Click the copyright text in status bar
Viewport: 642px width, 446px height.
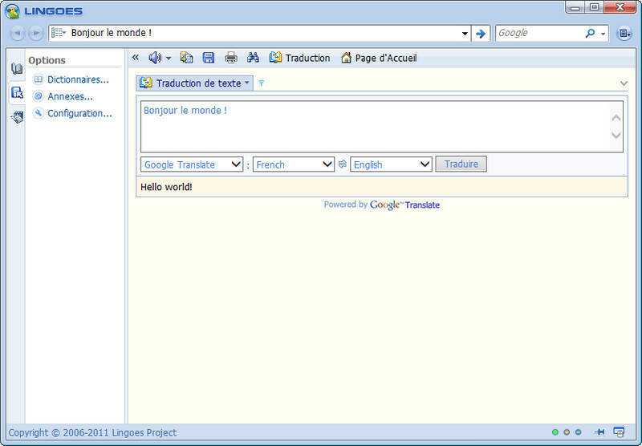pyautogui.click(x=92, y=432)
